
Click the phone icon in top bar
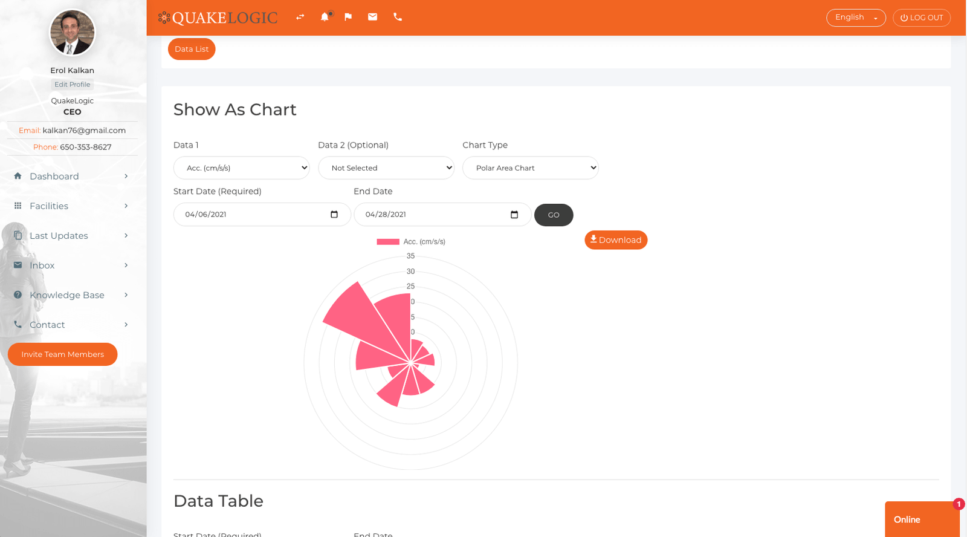[x=397, y=17]
